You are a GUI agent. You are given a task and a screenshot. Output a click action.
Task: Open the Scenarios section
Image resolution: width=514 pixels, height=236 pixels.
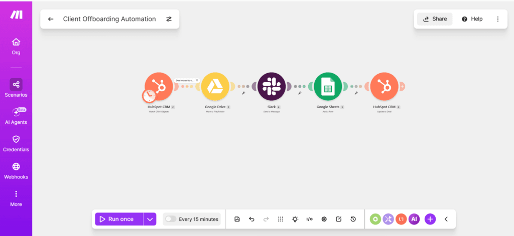pos(16,88)
